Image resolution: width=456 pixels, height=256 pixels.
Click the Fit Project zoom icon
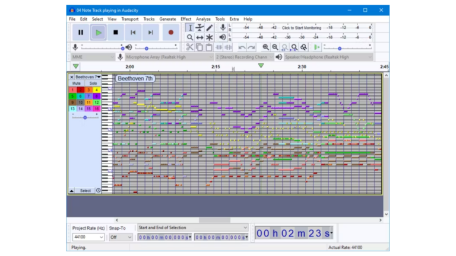[x=294, y=47]
